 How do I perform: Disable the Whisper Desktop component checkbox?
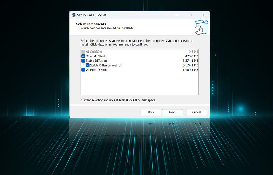click(x=83, y=70)
